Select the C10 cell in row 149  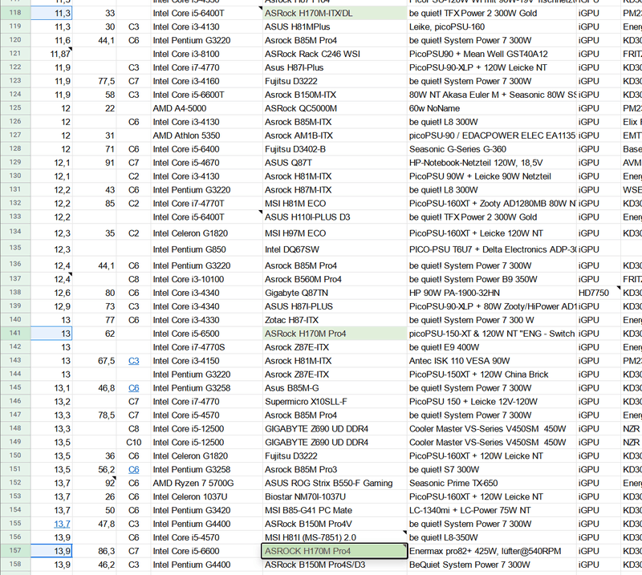click(x=133, y=443)
